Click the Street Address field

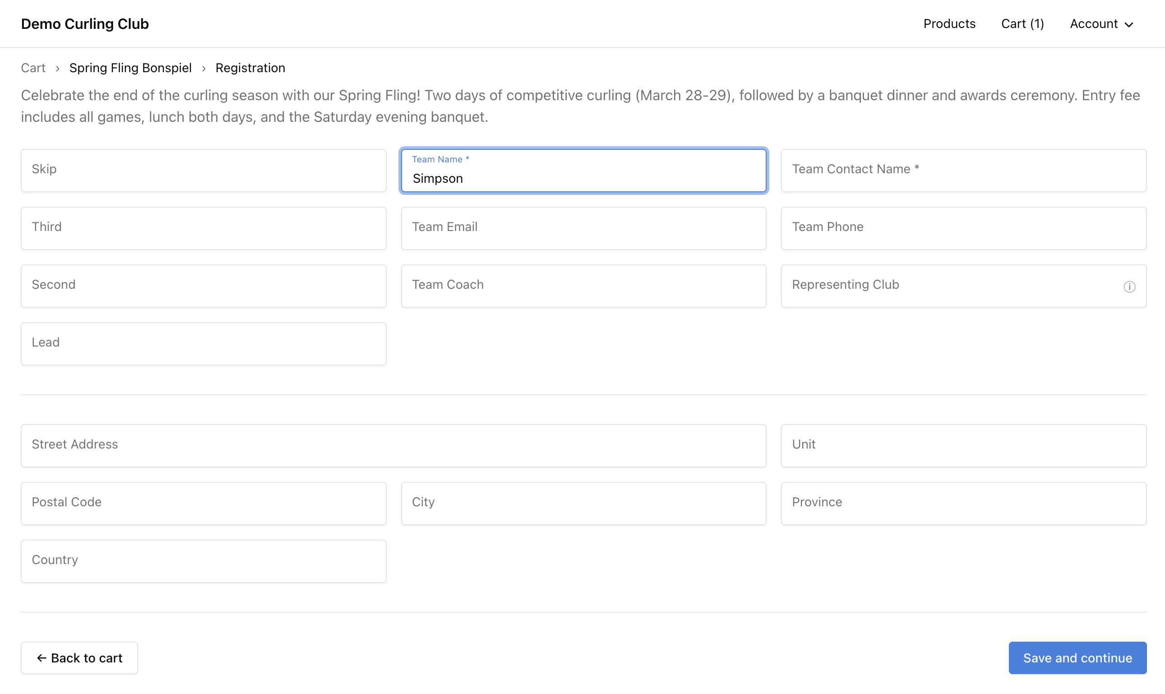393,445
